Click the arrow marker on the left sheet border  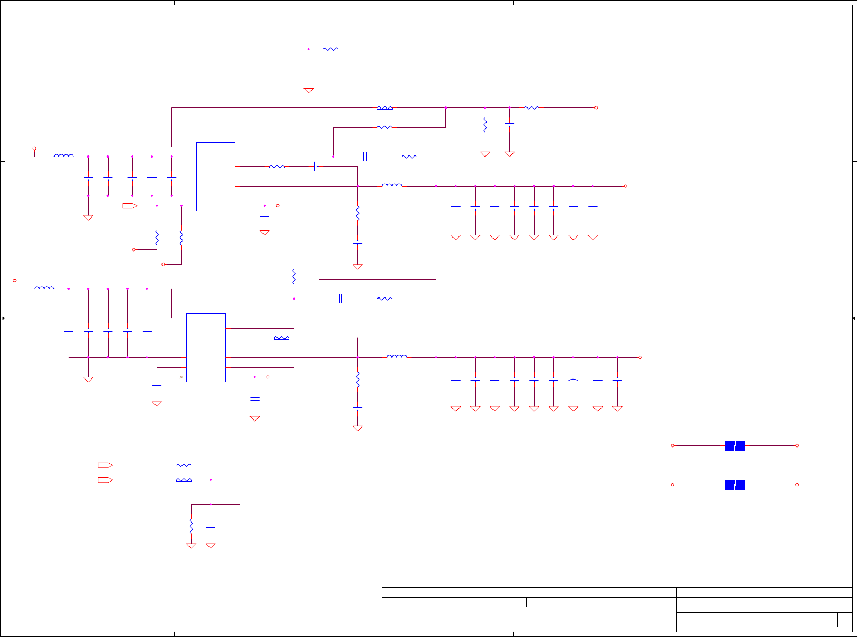tap(3, 318)
